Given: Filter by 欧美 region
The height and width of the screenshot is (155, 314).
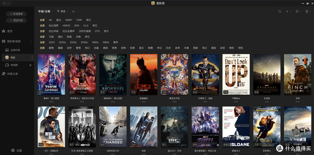Looking at the screenshot, I should coord(69,37).
